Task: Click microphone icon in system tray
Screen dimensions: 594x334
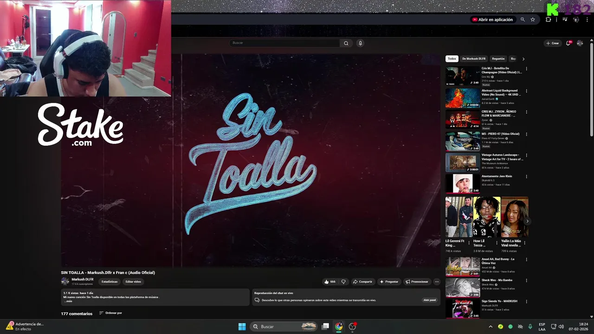Action: [530, 327]
